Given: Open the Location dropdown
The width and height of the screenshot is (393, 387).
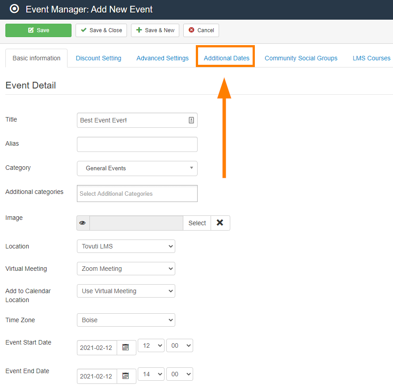Looking at the screenshot, I should pos(126,246).
